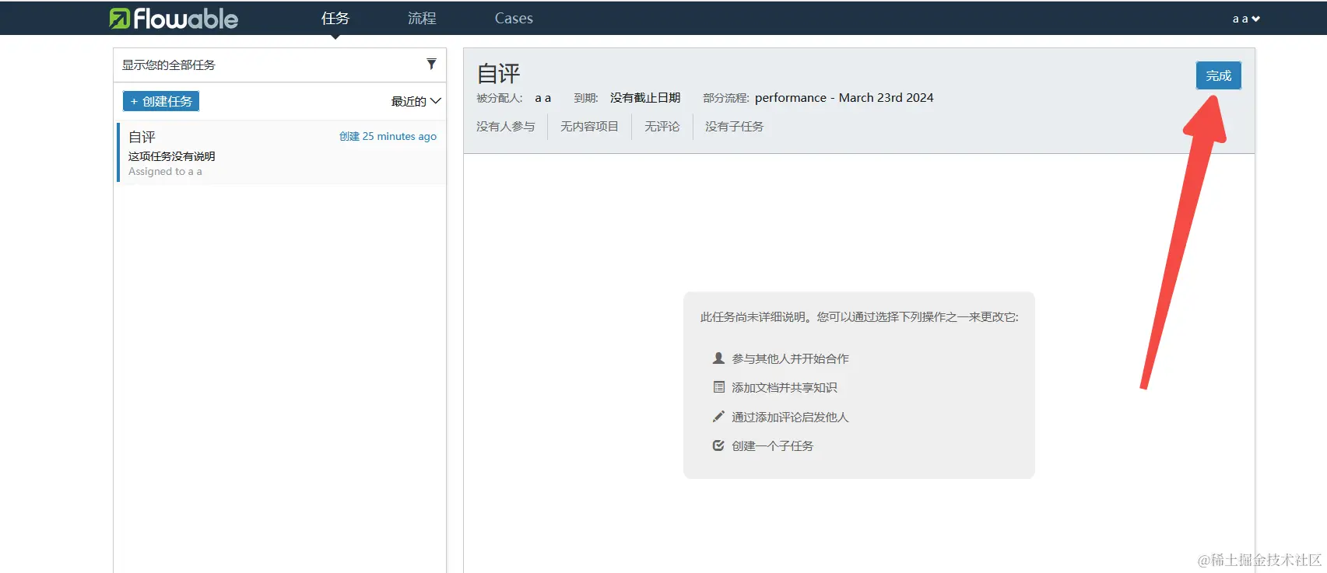Click 通过添加评论启发他人 link

(790, 417)
